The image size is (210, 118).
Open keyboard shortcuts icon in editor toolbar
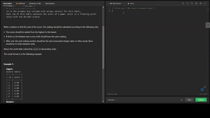(x=196, y=4)
